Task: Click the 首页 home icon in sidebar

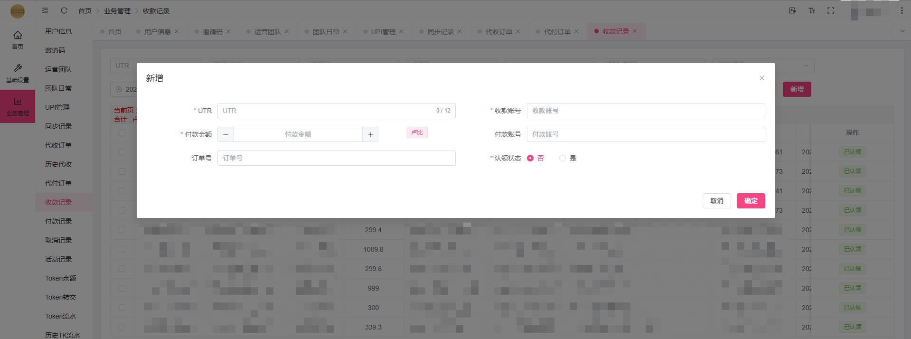Action: (18, 35)
